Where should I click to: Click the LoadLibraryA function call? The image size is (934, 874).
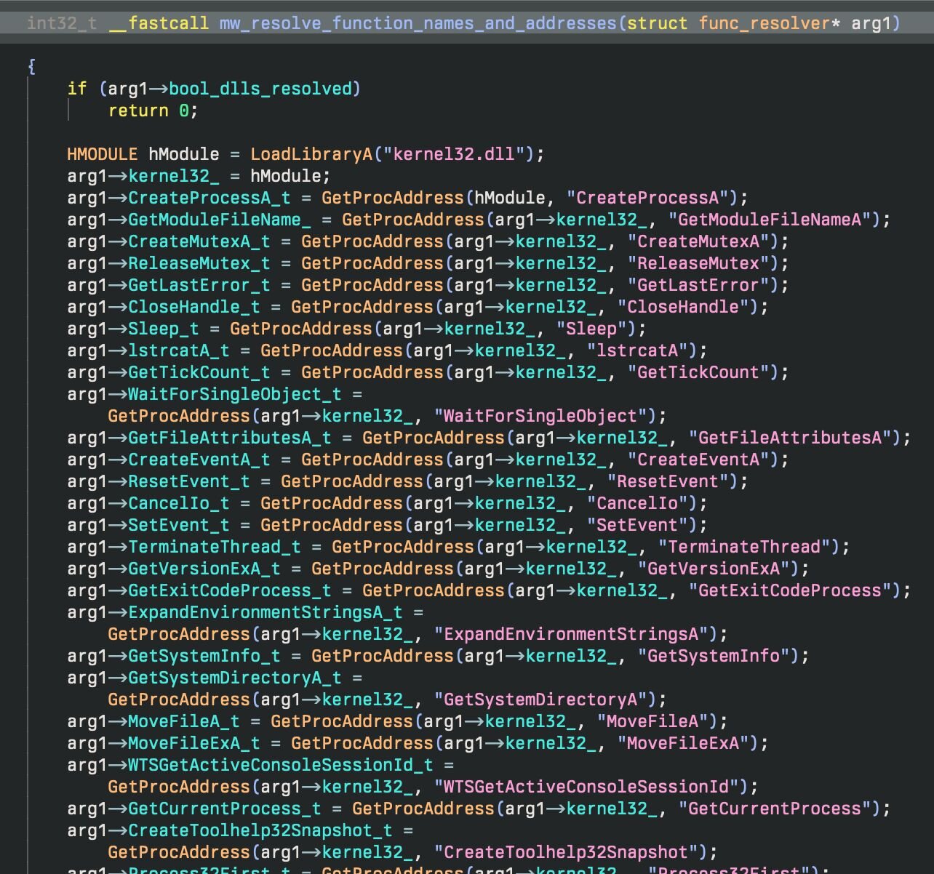[x=311, y=154]
